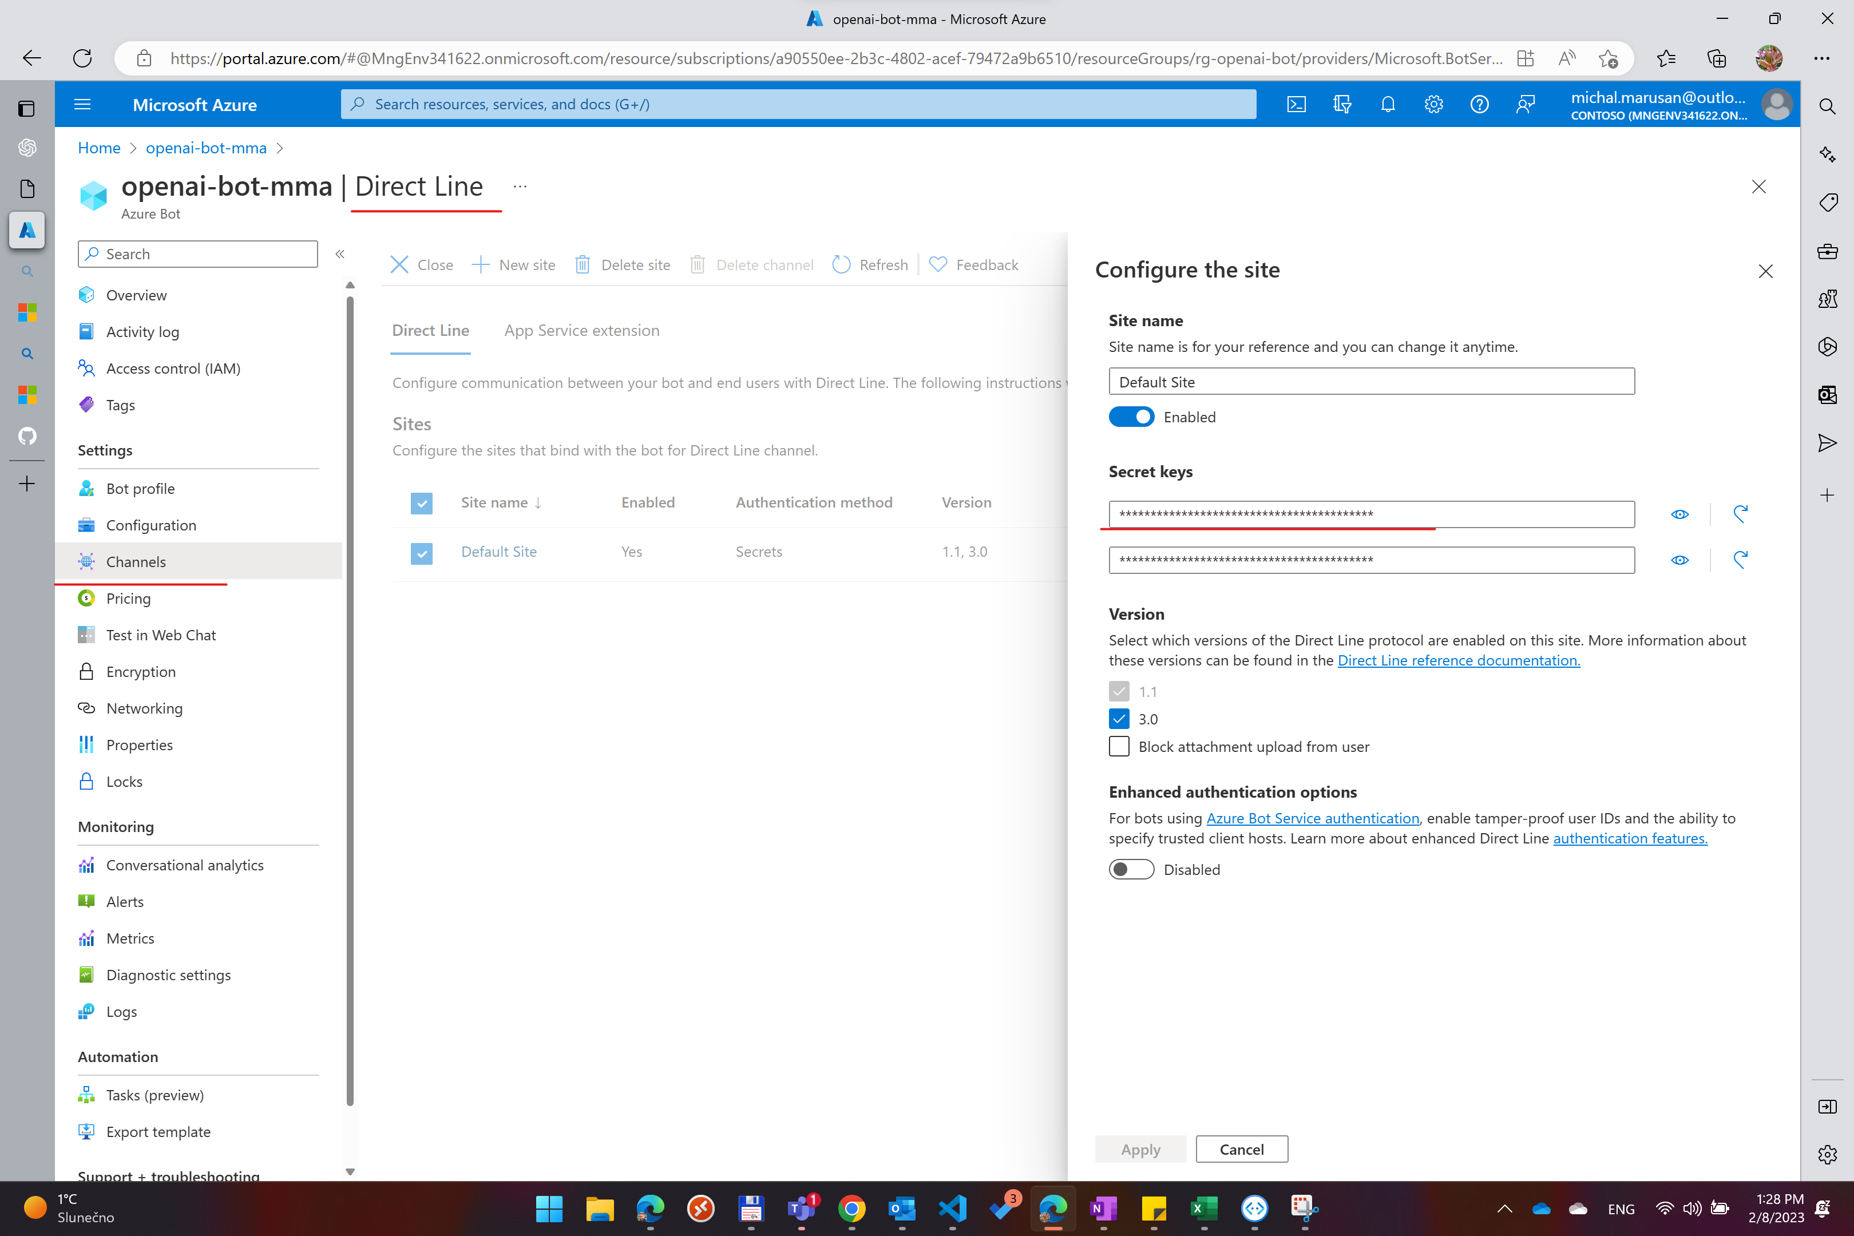Click the Help question mark icon
Viewport: 1854px width, 1236px height.
click(x=1479, y=104)
